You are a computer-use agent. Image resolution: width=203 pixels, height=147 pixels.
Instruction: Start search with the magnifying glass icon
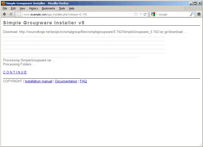[x=192, y=14]
